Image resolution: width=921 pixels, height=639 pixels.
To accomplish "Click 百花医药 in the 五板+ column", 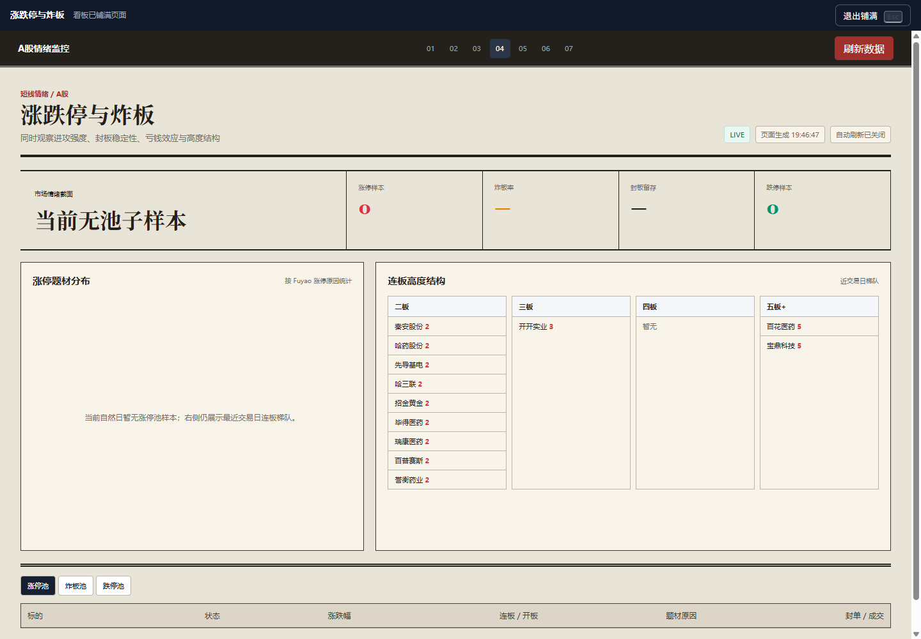I will (x=819, y=327).
